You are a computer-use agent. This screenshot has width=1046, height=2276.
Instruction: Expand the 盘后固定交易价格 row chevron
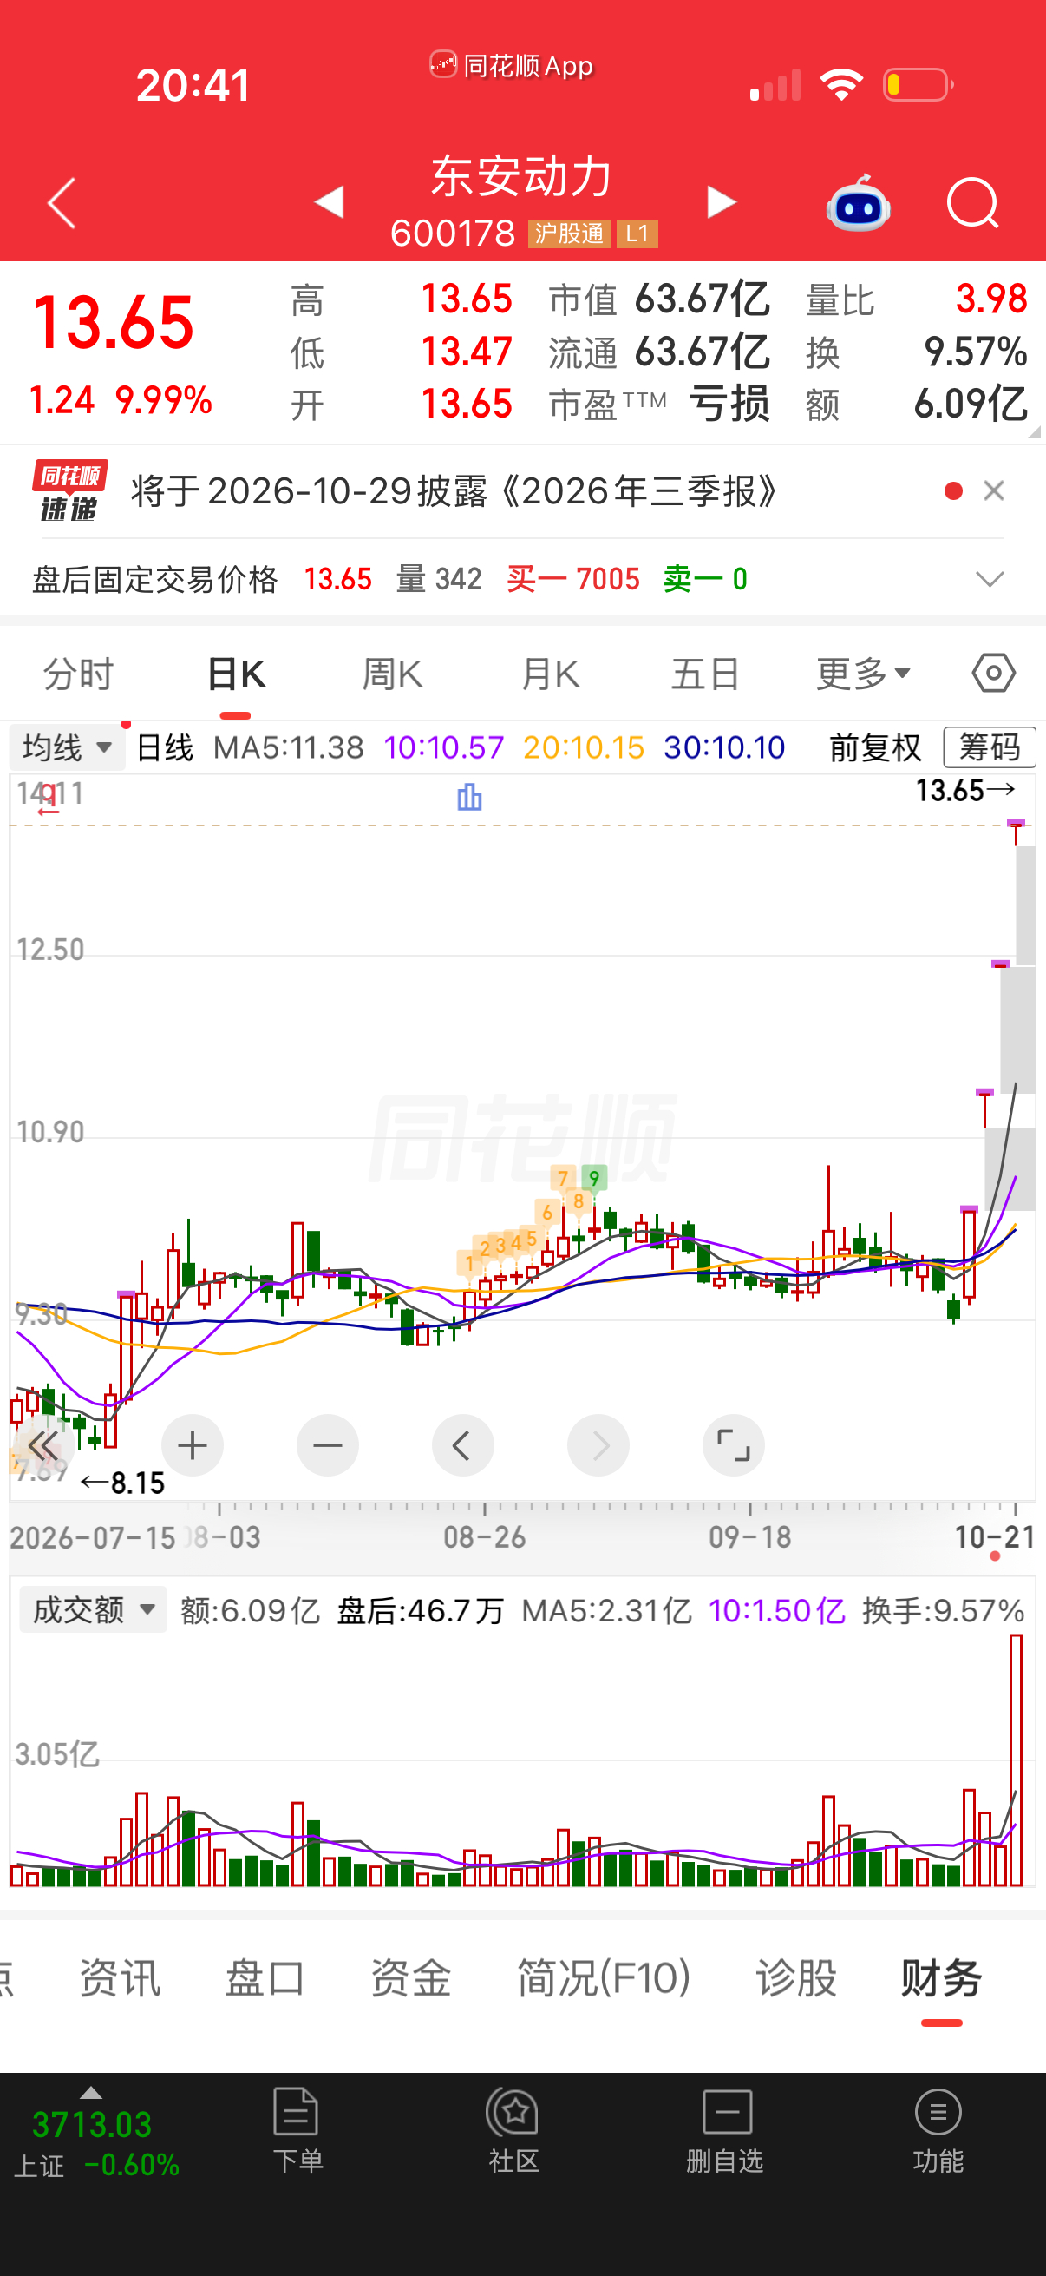pos(990,580)
